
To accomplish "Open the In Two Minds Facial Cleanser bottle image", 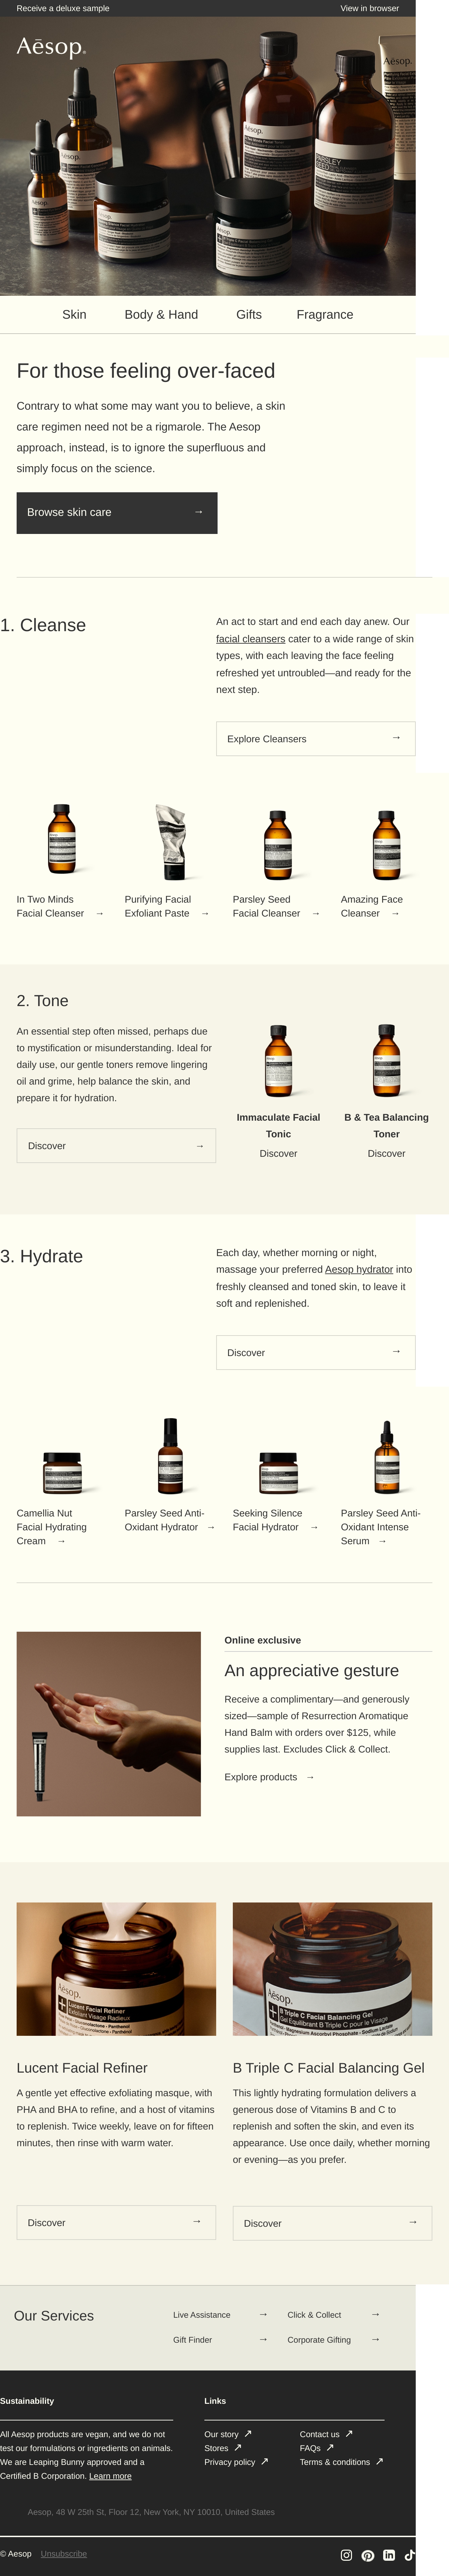I will [x=63, y=839].
